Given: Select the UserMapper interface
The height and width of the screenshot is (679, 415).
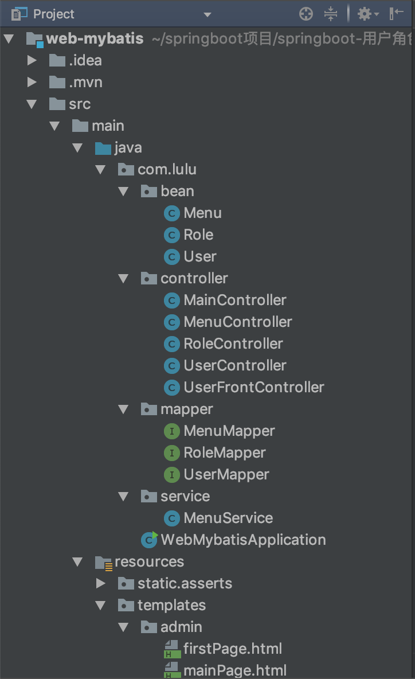Looking at the screenshot, I should pyautogui.click(x=226, y=474).
